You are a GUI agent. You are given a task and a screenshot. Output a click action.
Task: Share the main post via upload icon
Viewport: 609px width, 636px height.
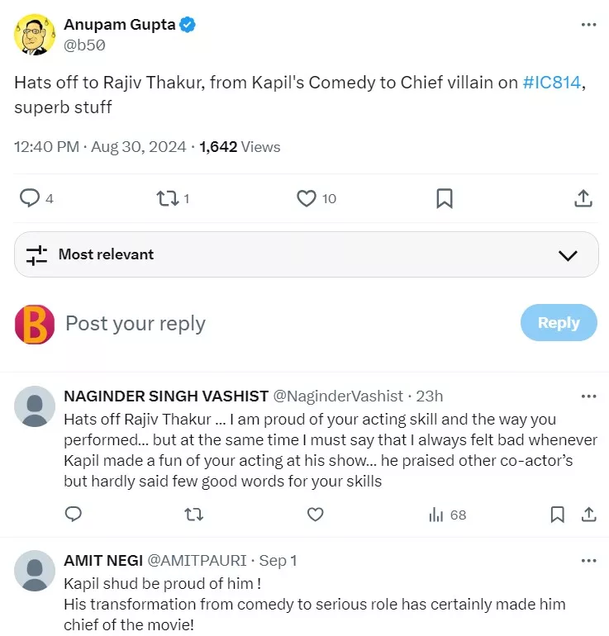point(583,198)
